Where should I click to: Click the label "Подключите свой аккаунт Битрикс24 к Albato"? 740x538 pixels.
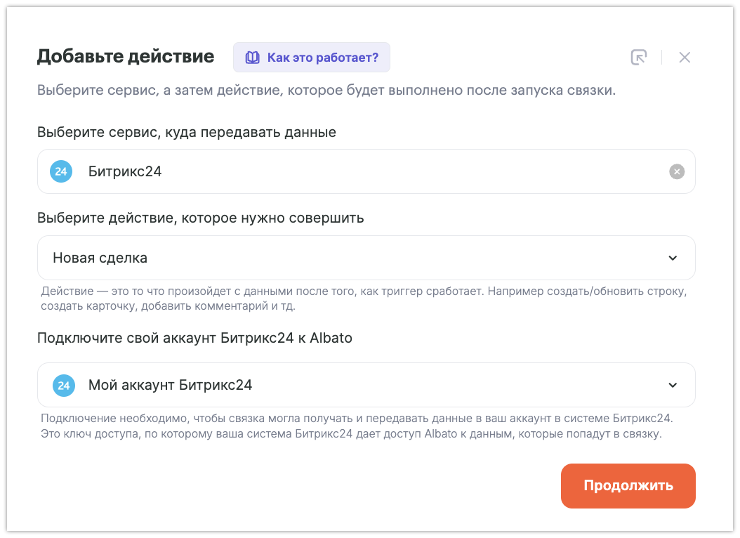[194, 338]
